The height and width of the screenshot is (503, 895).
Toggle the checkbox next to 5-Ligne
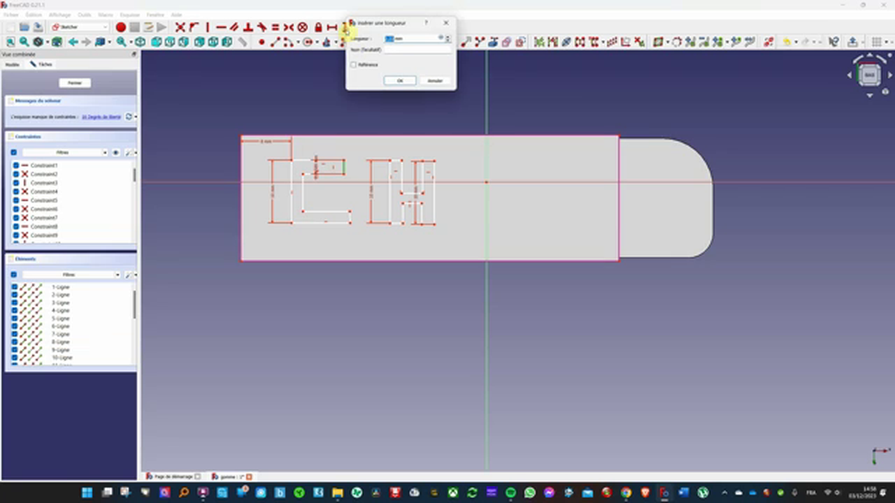pyautogui.click(x=15, y=318)
